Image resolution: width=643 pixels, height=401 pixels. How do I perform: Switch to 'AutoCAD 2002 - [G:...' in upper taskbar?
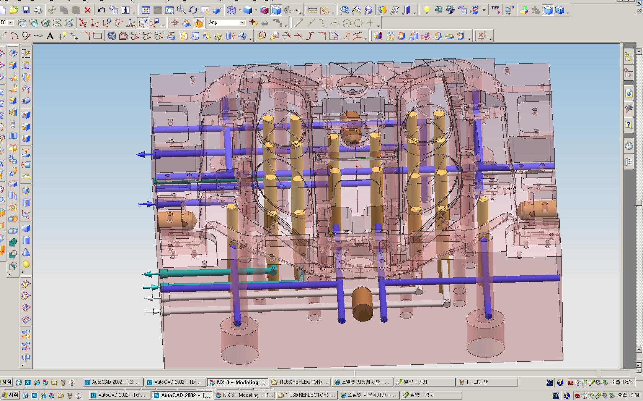pos(113,382)
